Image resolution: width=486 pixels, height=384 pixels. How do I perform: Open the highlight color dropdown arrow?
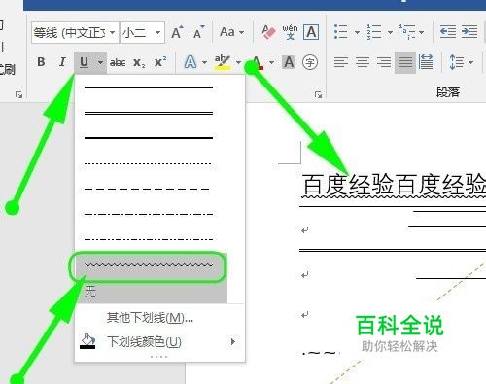click(239, 62)
